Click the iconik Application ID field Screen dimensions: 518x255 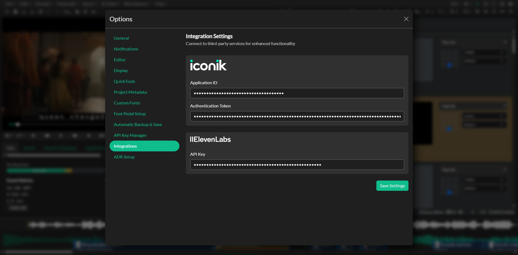point(297,93)
